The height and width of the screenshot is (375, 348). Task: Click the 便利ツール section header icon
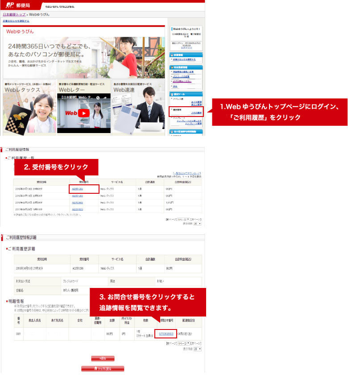[172, 94]
